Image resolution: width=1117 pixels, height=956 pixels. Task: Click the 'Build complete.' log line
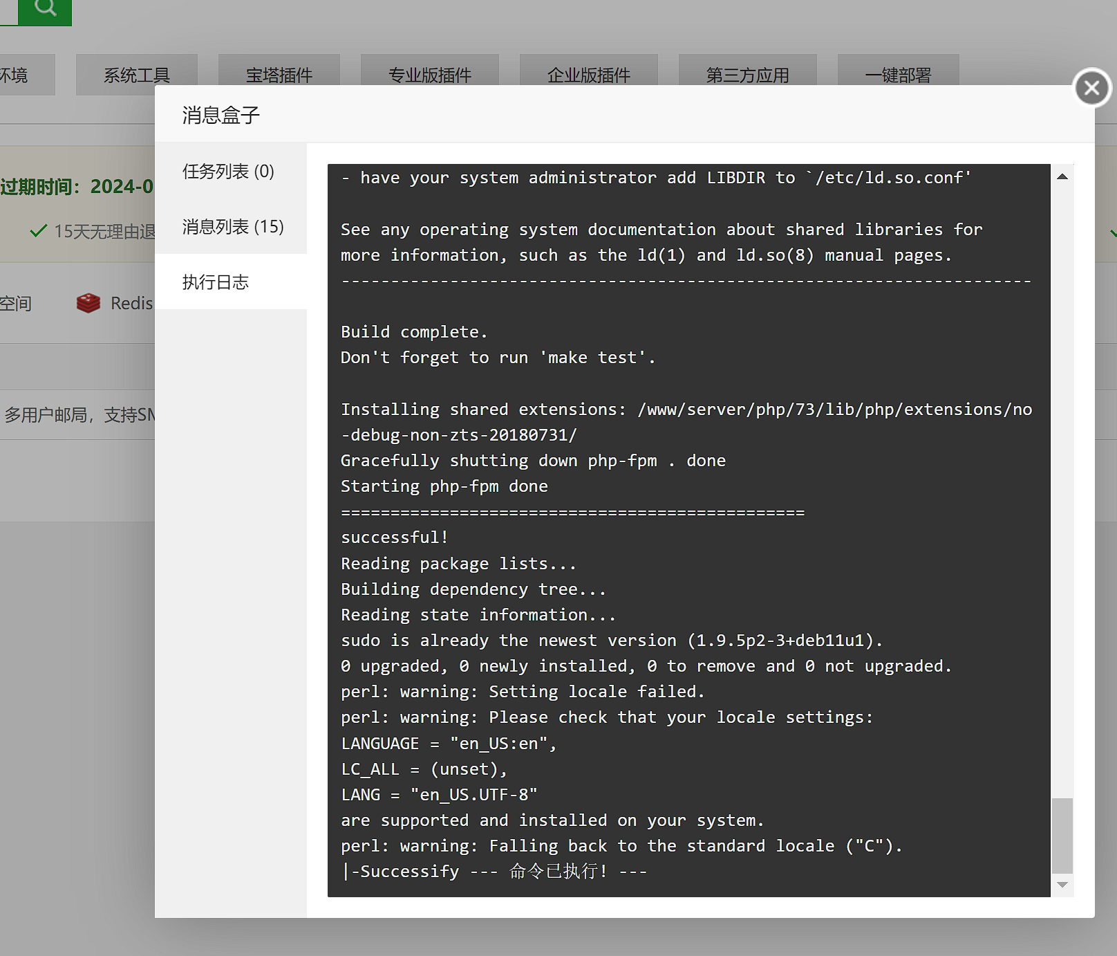(x=414, y=332)
